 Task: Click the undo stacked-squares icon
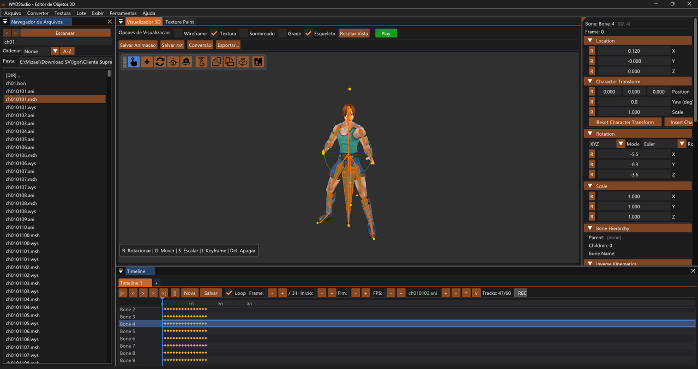216,62
